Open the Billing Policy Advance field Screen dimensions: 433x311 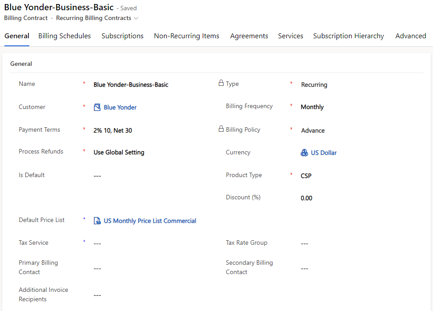pyautogui.click(x=313, y=130)
